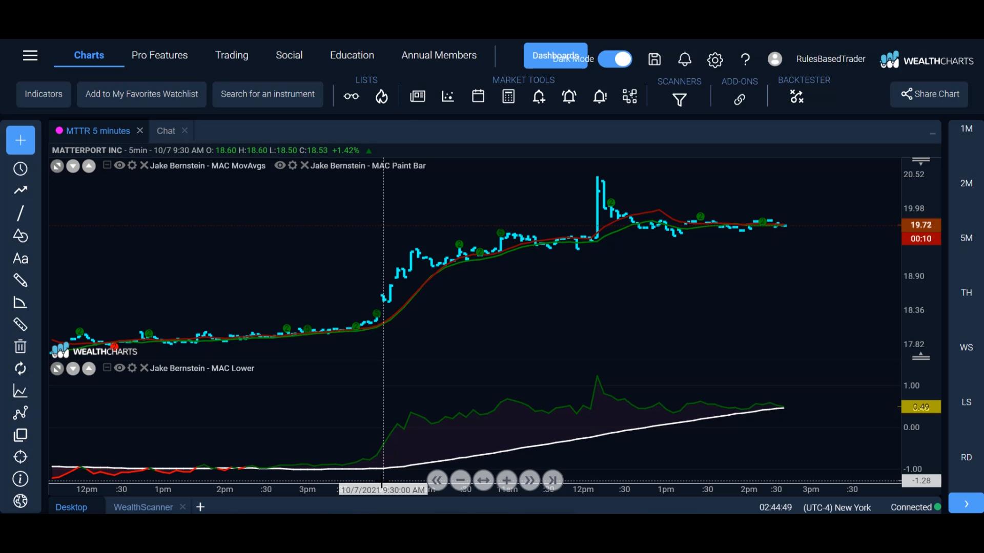Switch to the WealthScanner workspace tab

tap(143, 507)
